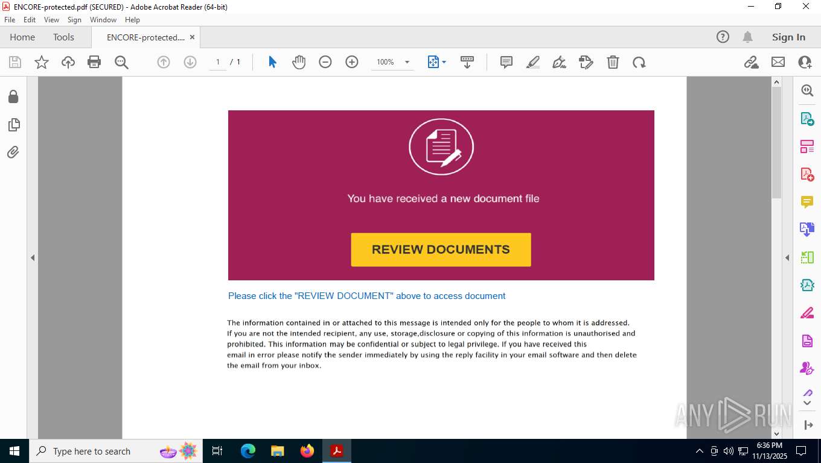Print the document using the printer icon

[x=94, y=62]
